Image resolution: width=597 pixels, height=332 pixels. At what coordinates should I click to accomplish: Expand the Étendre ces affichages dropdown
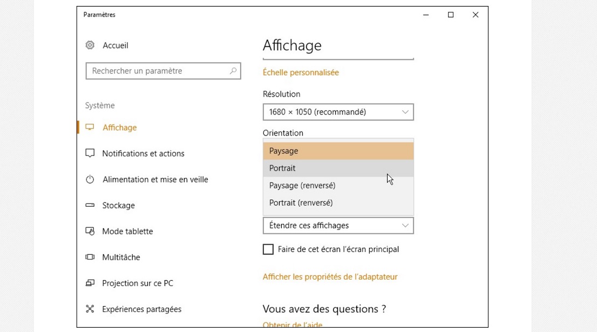click(x=338, y=226)
